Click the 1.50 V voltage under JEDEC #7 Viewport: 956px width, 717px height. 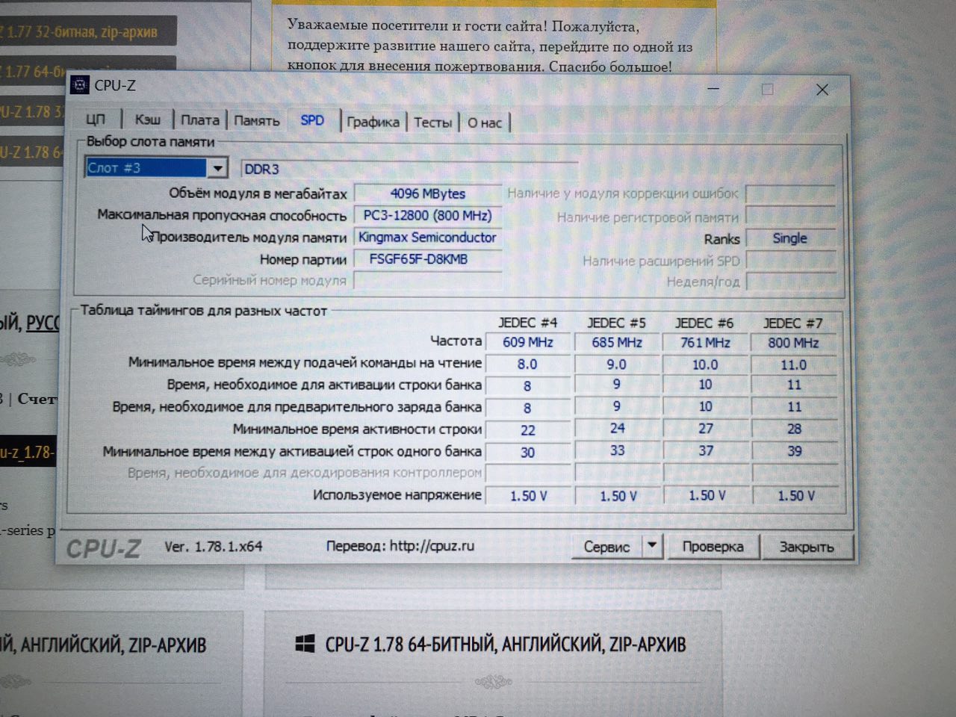795,496
